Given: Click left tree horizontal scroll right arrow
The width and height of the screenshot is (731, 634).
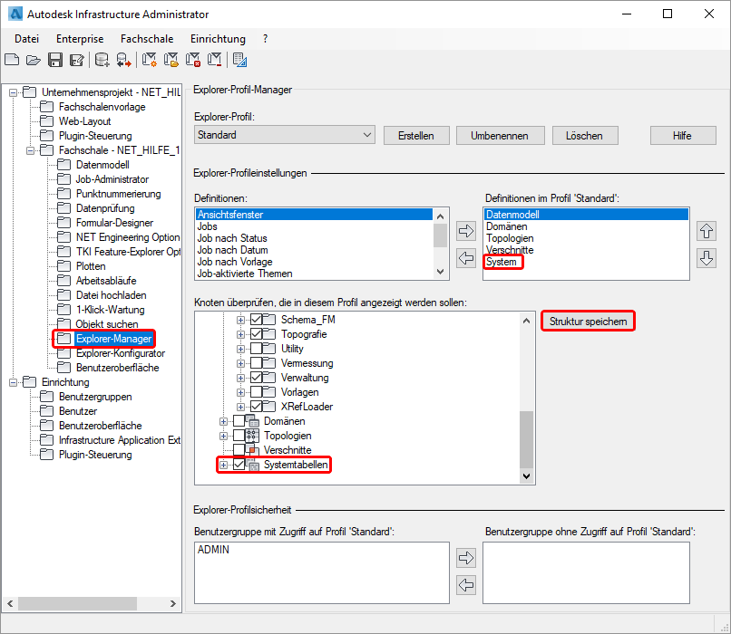Looking at the screenshot, I should [x=173, y=603].
